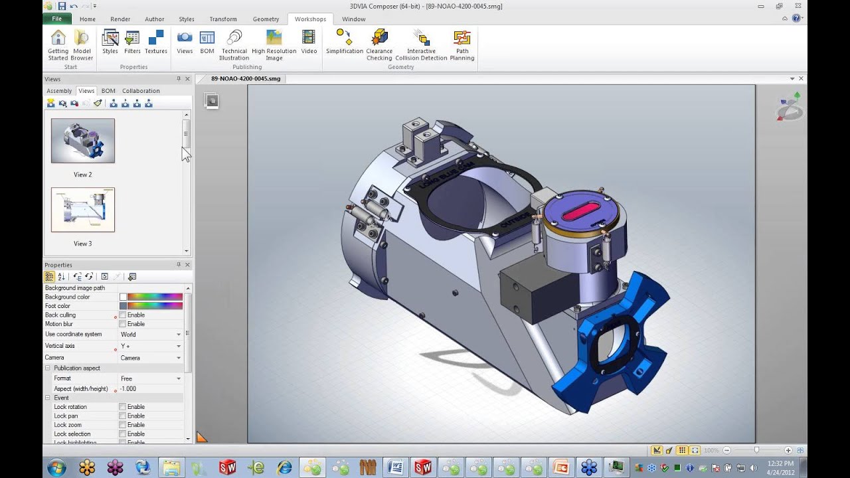The height and width of the screenshot is (478, 850).
Task: Click the Create View camera icon
Action: 50,103
